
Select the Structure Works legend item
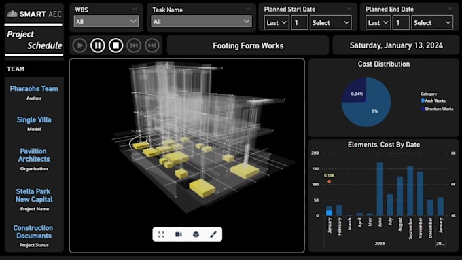pos(438,109)
